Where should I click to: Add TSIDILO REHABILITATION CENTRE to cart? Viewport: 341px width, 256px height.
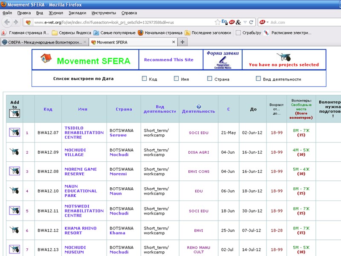tap(15, 132)
